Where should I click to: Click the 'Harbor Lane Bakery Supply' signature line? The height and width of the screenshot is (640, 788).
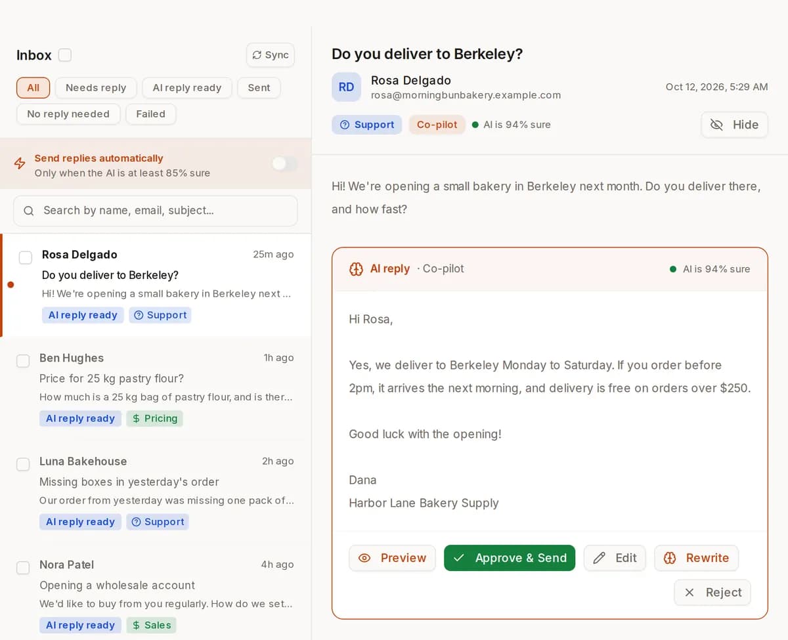coord(424,503)
